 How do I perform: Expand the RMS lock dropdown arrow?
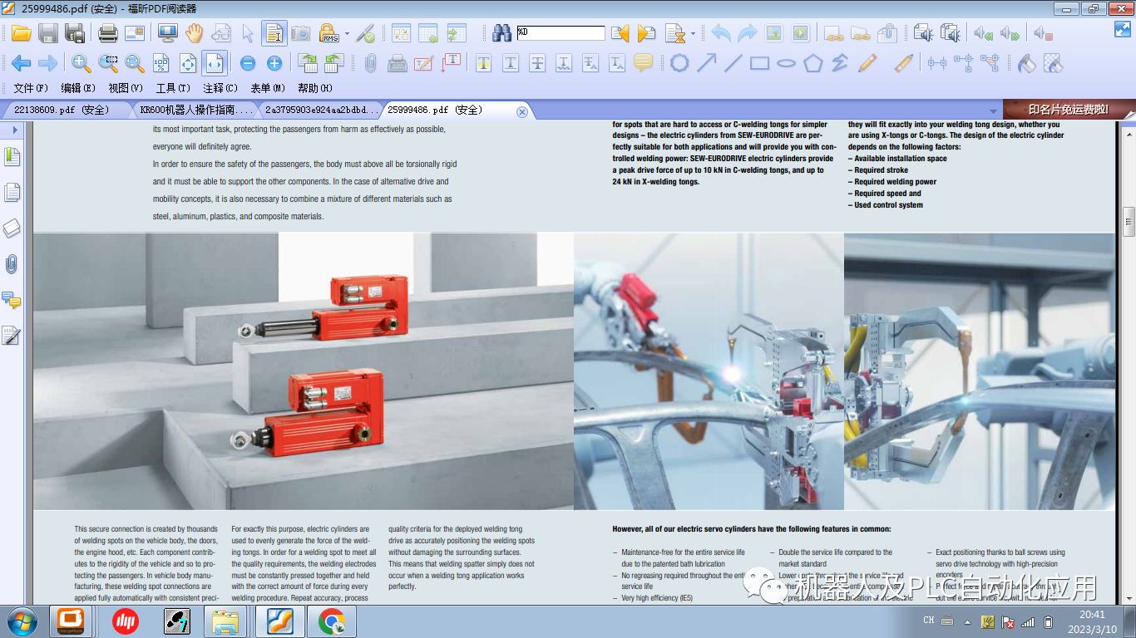(x=345, y=34)
